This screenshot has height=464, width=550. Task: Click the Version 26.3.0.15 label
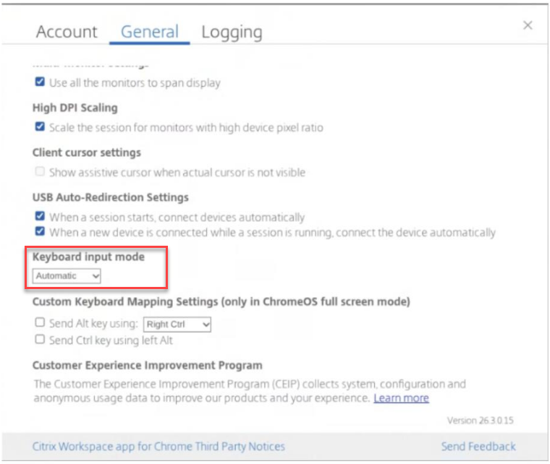click(x=480, y=420)
